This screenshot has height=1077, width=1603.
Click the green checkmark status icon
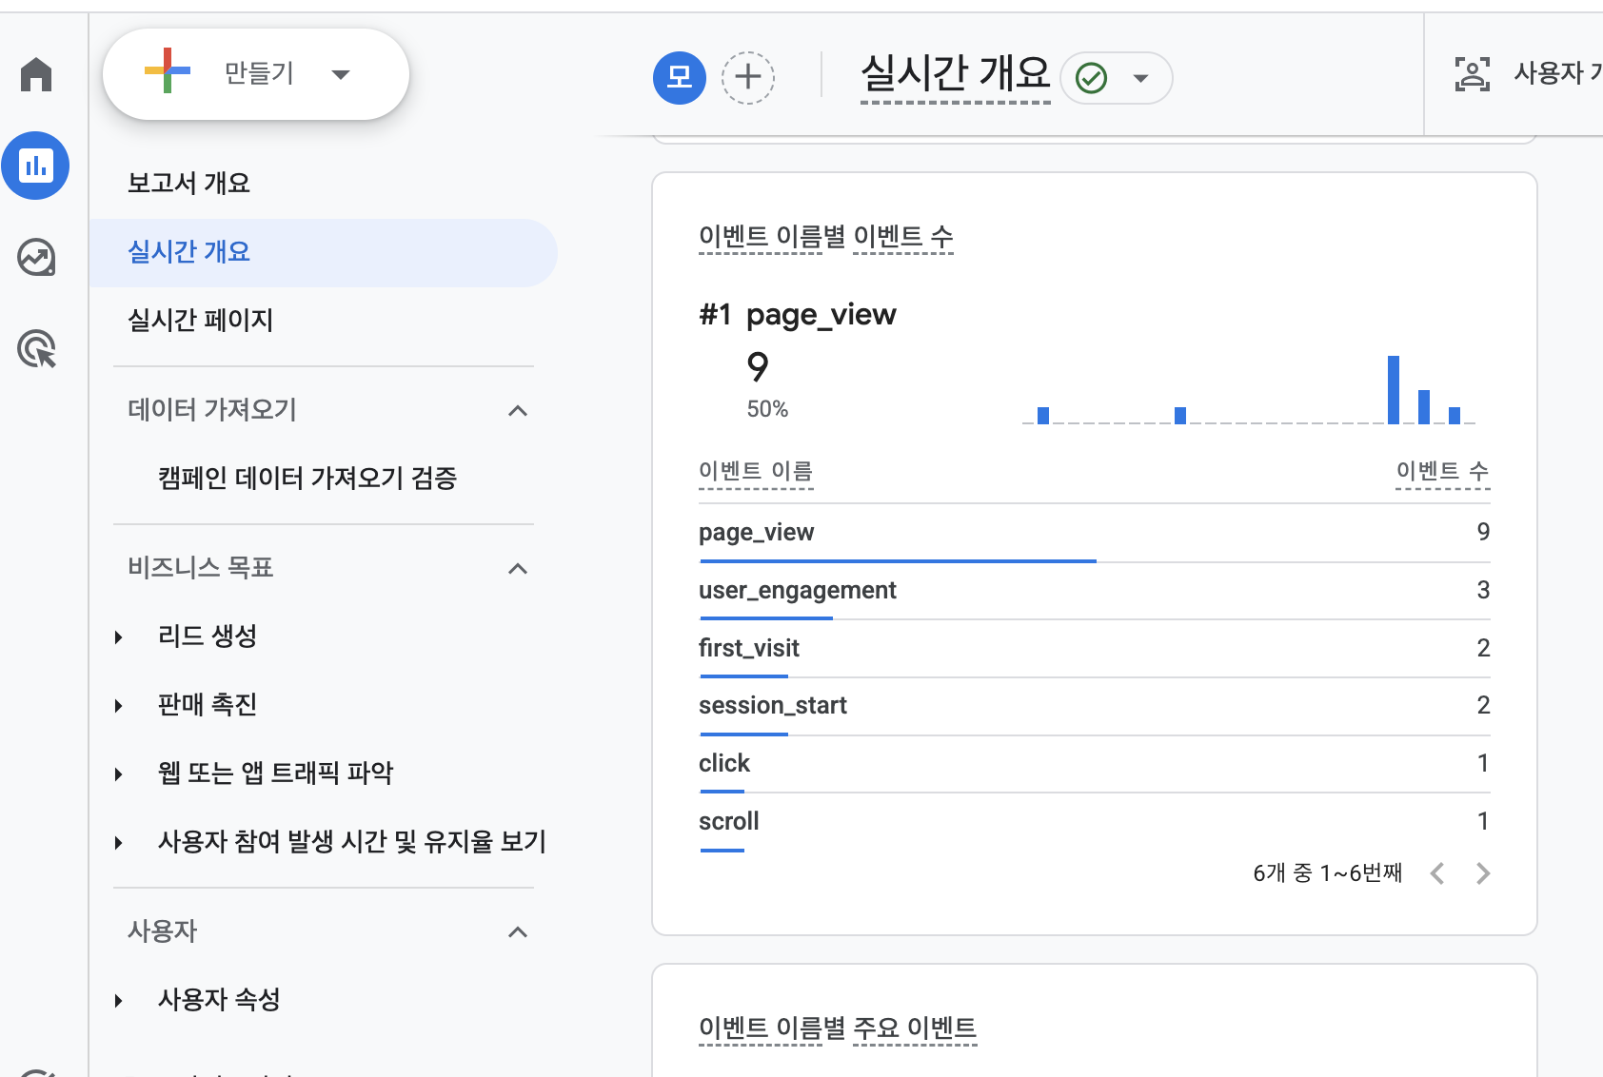(x=1091, y=77)
